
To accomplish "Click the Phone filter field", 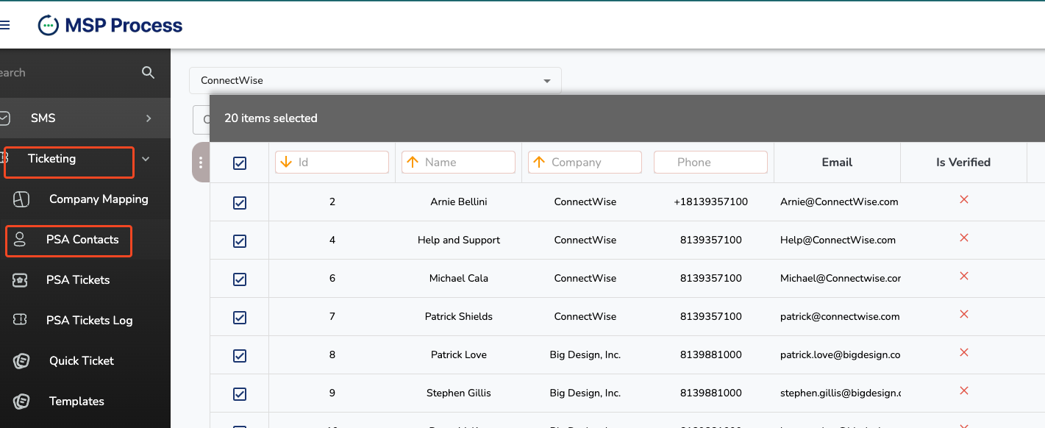I will [x=710, y=163].
